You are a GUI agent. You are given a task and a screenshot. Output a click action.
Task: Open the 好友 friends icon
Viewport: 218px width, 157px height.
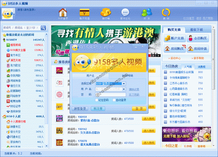147,13
